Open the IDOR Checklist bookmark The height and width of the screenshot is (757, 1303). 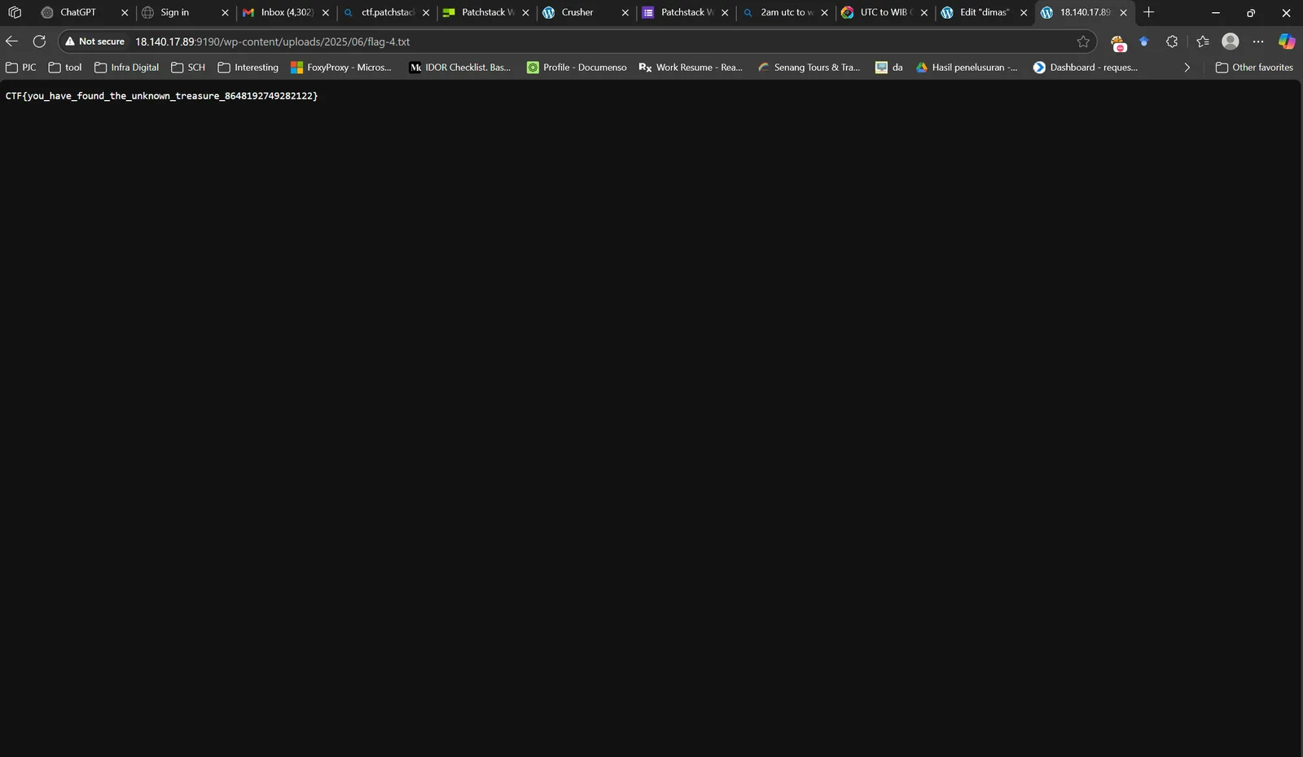460,68
